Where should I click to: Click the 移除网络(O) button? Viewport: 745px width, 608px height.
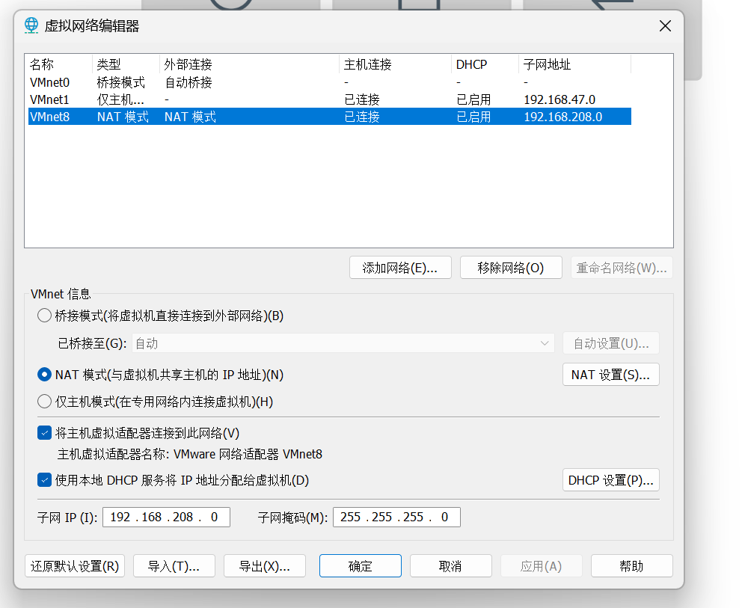click(x=510, y=268)
